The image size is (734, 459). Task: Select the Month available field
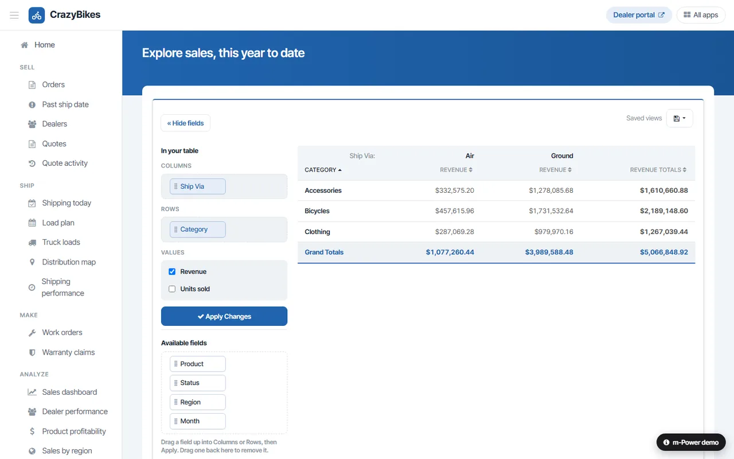click(198, 421)
